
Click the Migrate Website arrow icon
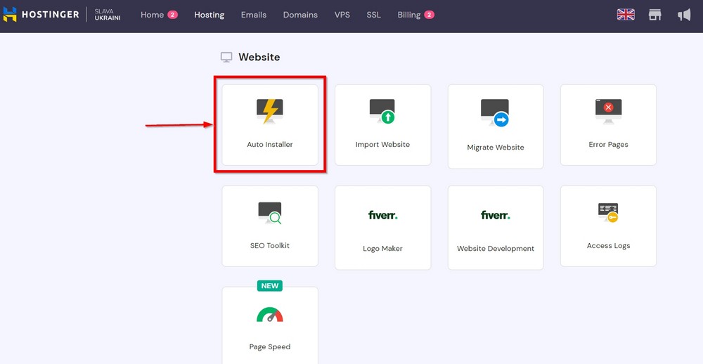(496, 112)
